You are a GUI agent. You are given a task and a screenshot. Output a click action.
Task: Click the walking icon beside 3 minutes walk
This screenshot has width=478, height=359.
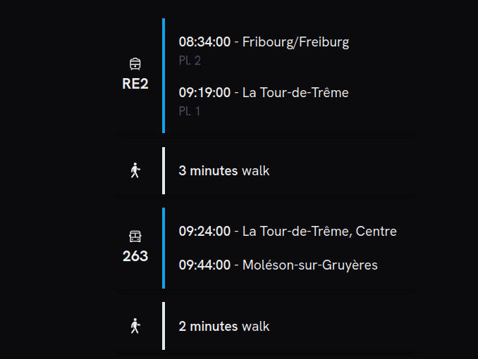click(x=135, y=170)
